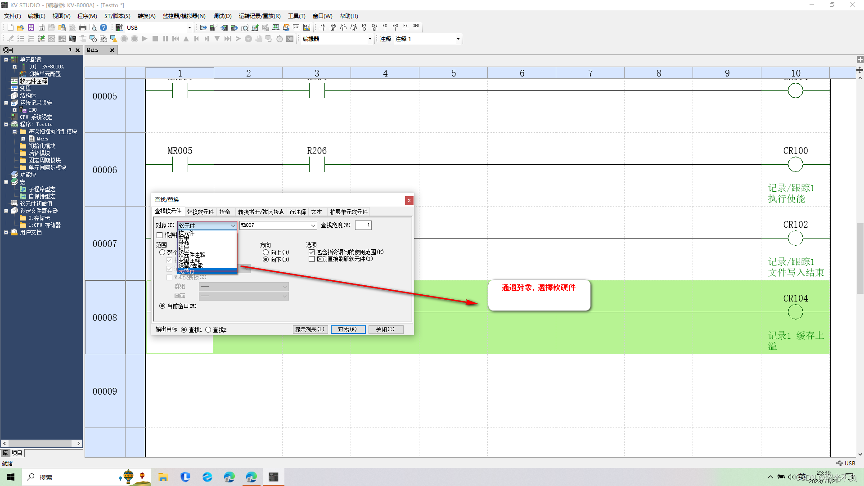This screenshot has width=864, height=486.
Task: Close the 项目 side panel
Action: pyautogui.click(x=77, y=50)
